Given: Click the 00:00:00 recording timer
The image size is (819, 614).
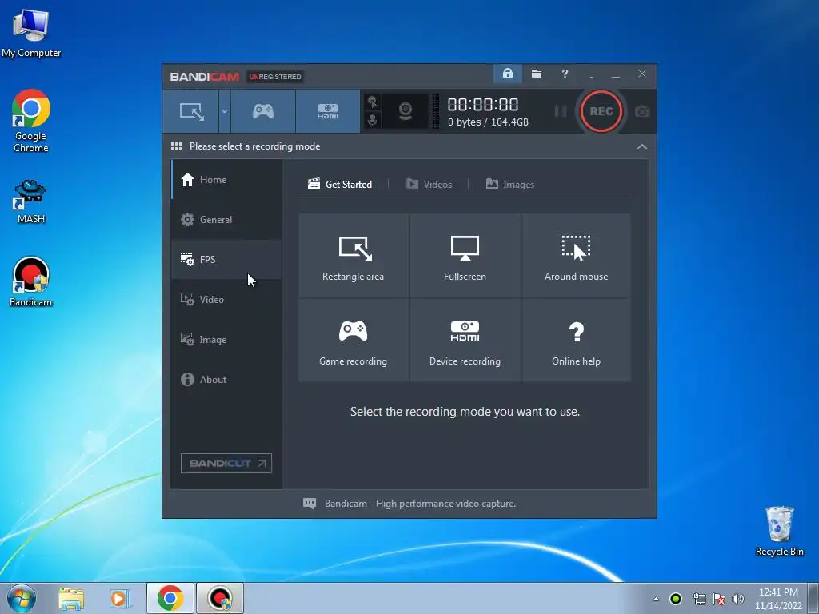Looking at the screenshot, I should pyautogui.click(x=483, y=105).
